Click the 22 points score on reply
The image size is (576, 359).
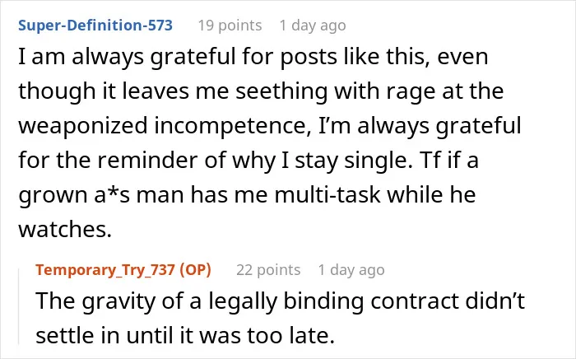(x=268, y=270)
